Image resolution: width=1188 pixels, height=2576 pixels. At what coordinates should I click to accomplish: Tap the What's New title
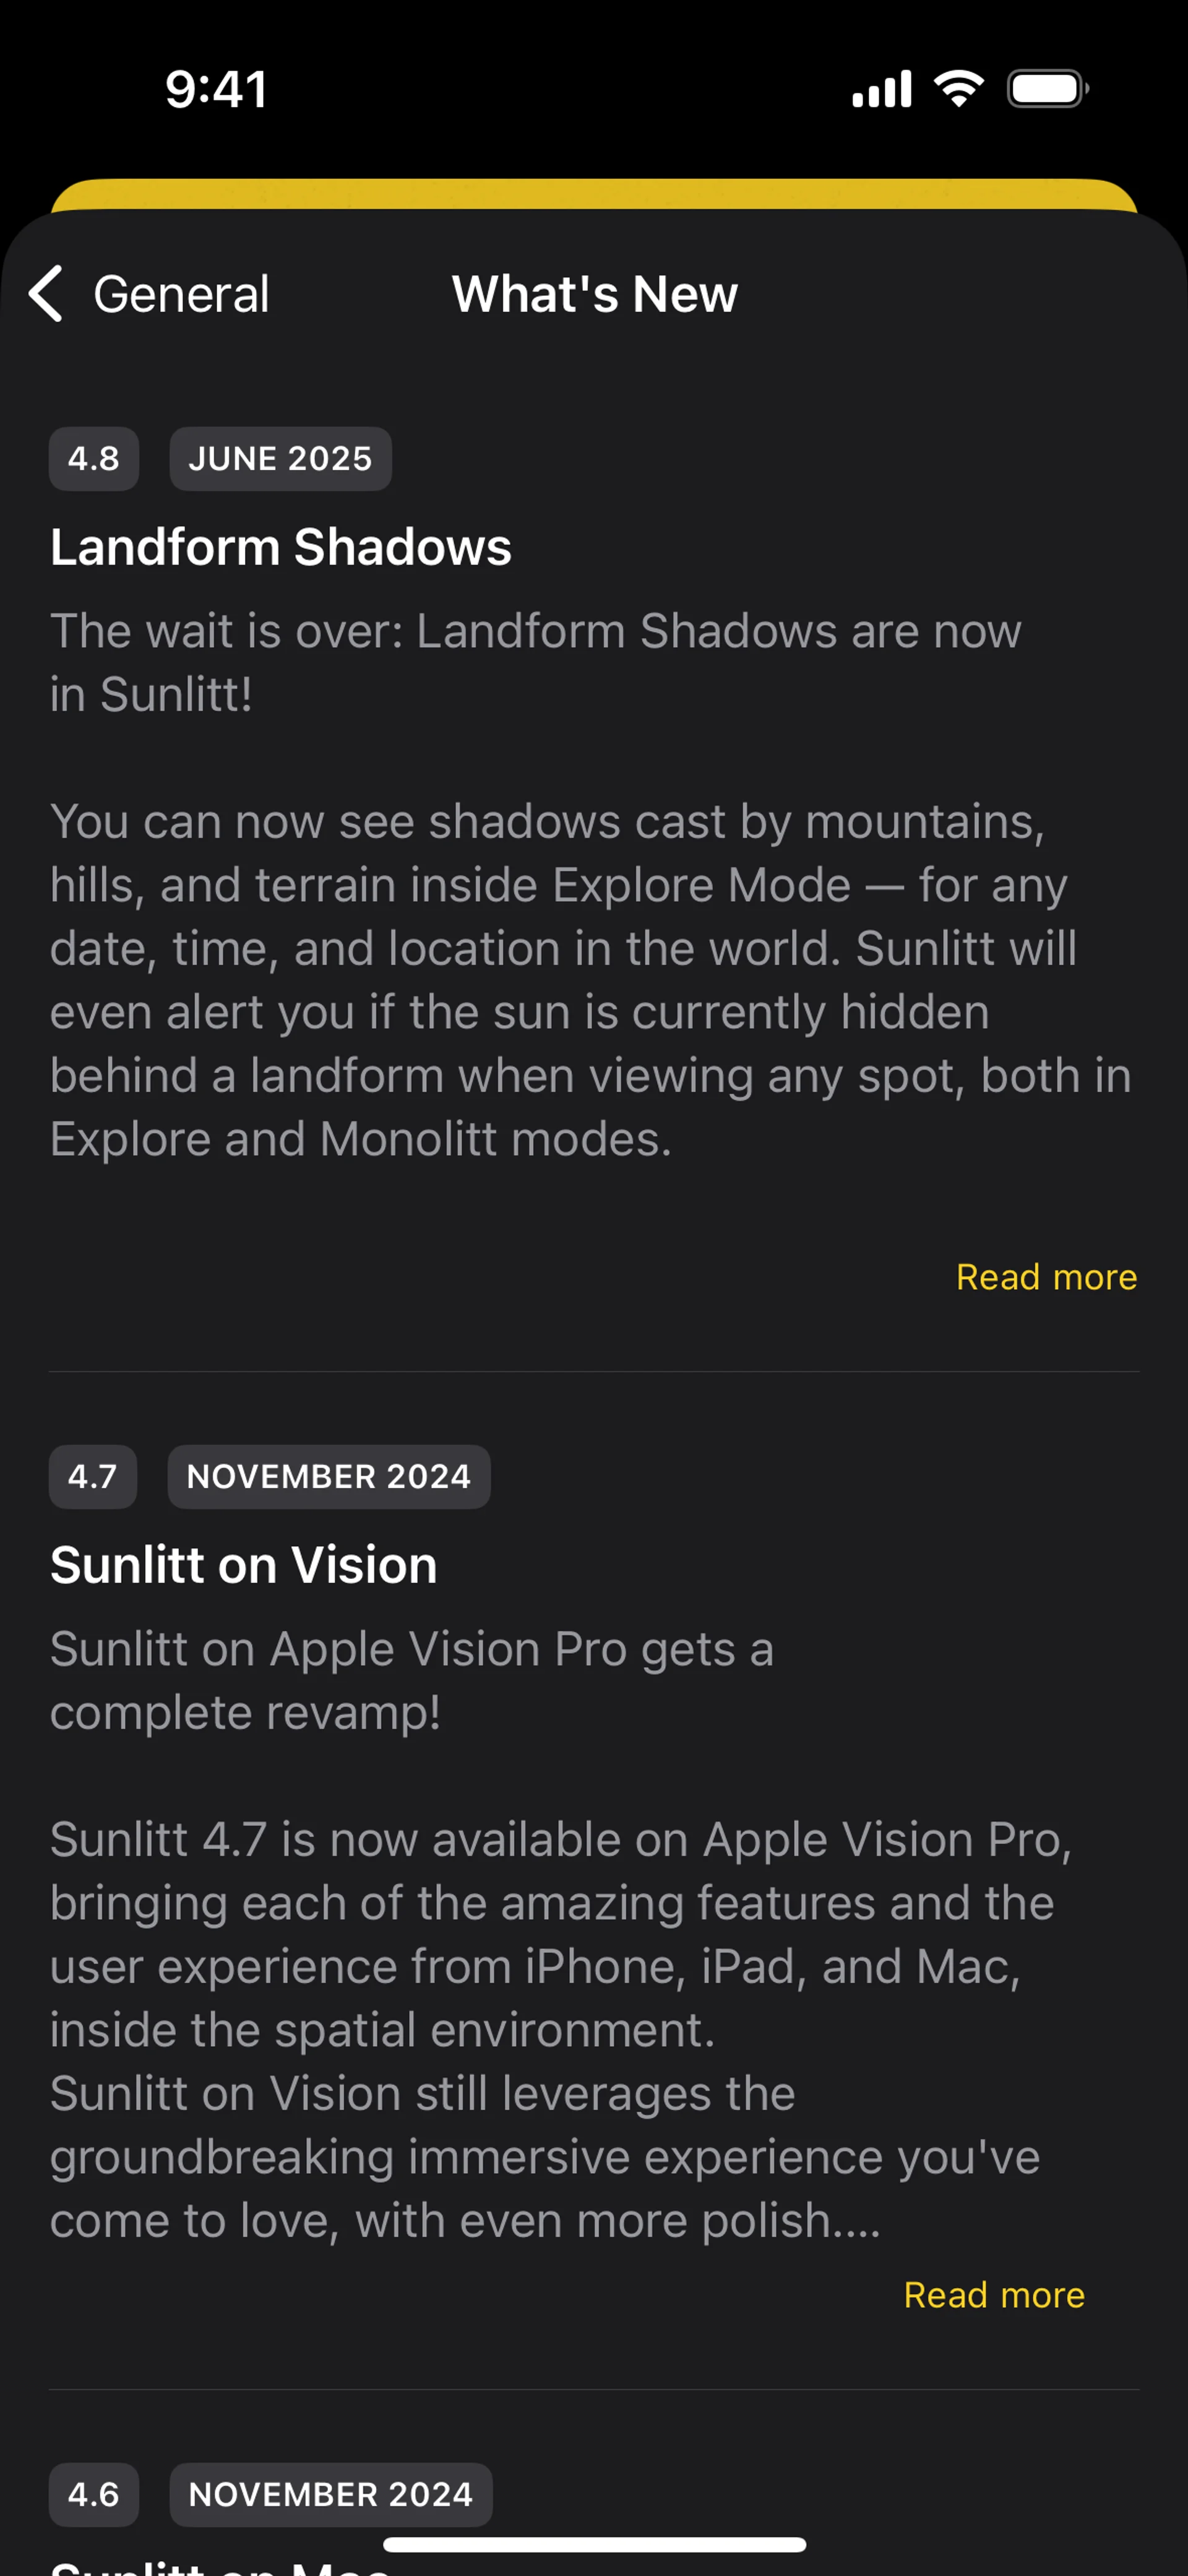(594, 294)
